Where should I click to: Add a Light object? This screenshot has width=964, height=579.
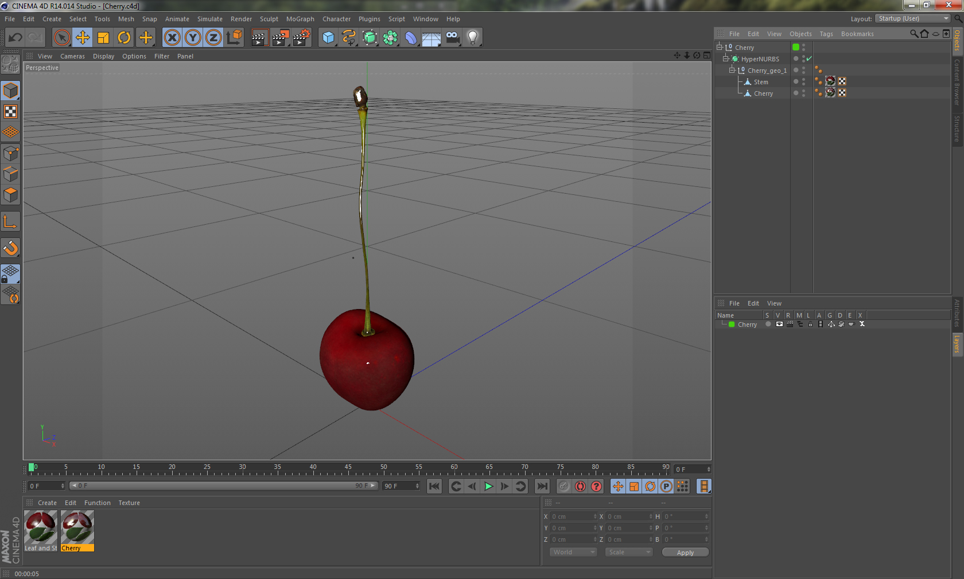point(473,38)
